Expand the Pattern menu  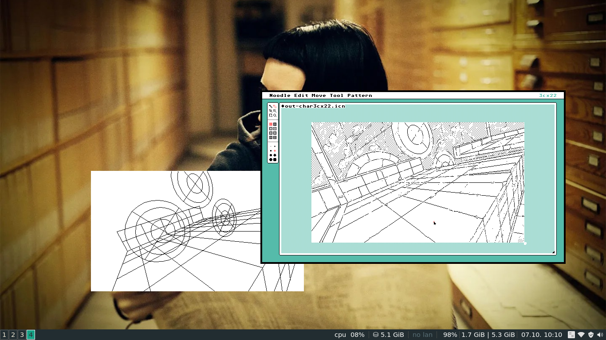(x=359, y=96)
